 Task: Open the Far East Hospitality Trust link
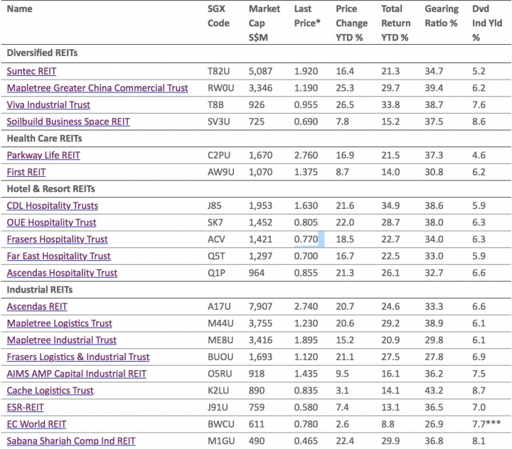click(x=58, y=256)
